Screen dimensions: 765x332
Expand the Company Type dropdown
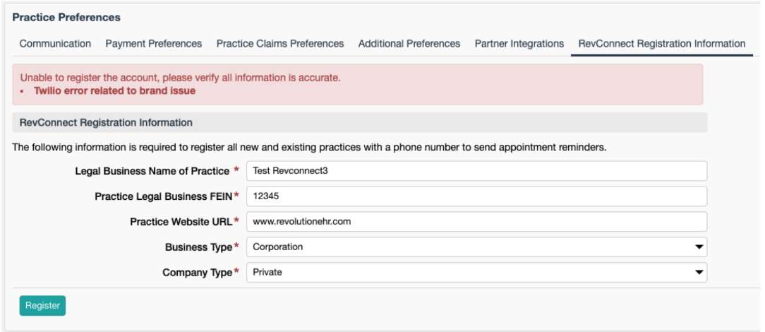click(476, 272)
